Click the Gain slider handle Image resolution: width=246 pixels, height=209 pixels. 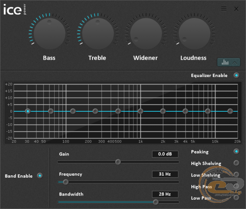click(x=118, y=162)
